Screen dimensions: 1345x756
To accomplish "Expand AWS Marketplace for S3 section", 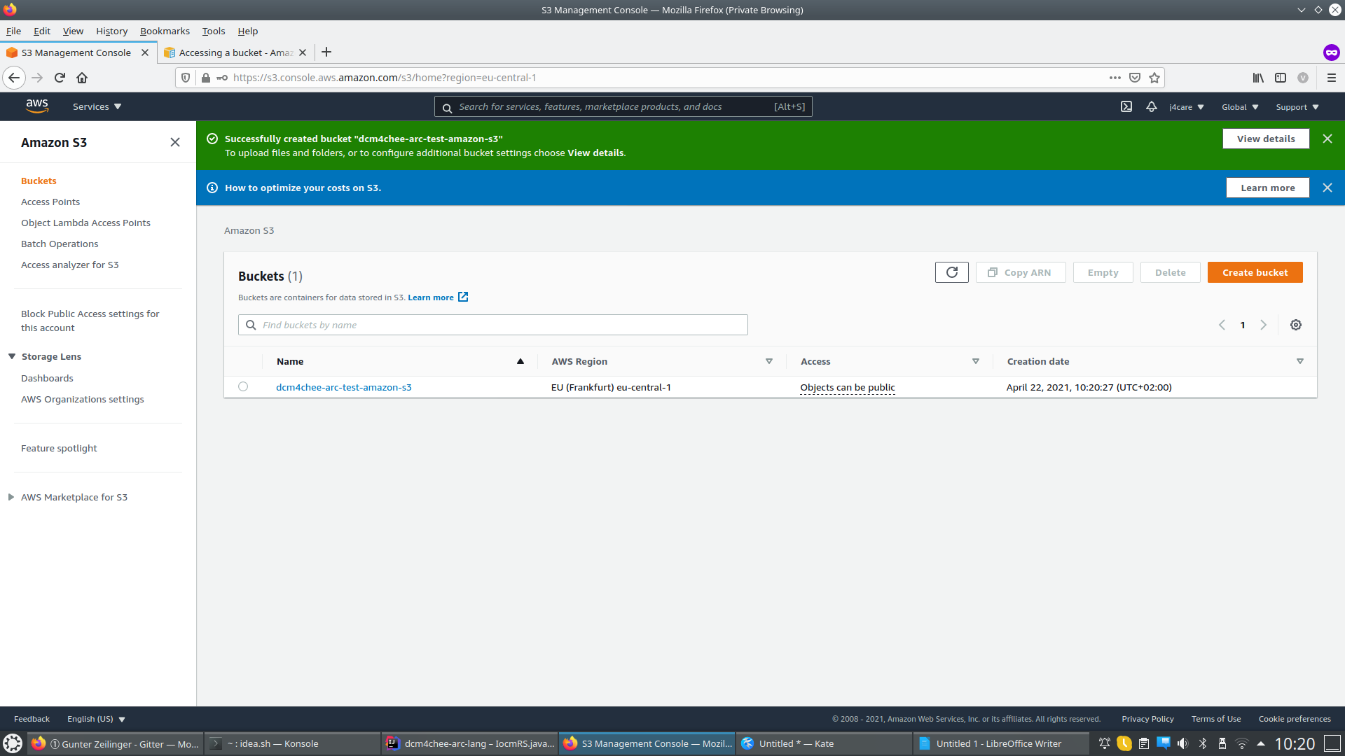I will tap(12, 496).
